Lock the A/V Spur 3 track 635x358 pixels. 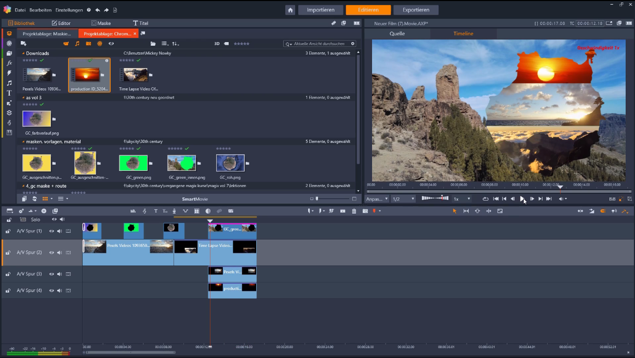8,274
